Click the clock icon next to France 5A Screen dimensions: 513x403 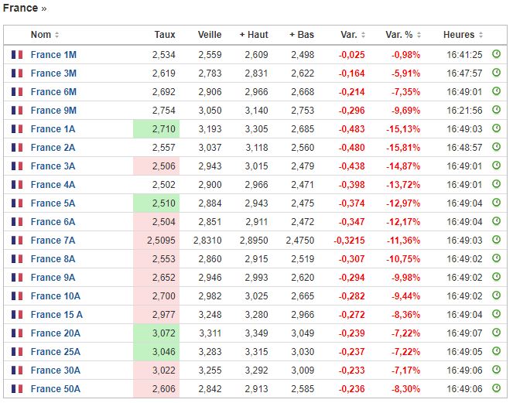[x=496, y=203]
